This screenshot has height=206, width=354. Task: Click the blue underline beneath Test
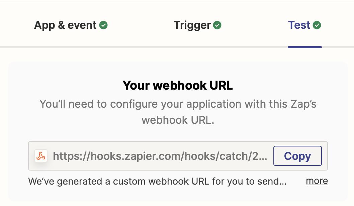click(304, 47)
